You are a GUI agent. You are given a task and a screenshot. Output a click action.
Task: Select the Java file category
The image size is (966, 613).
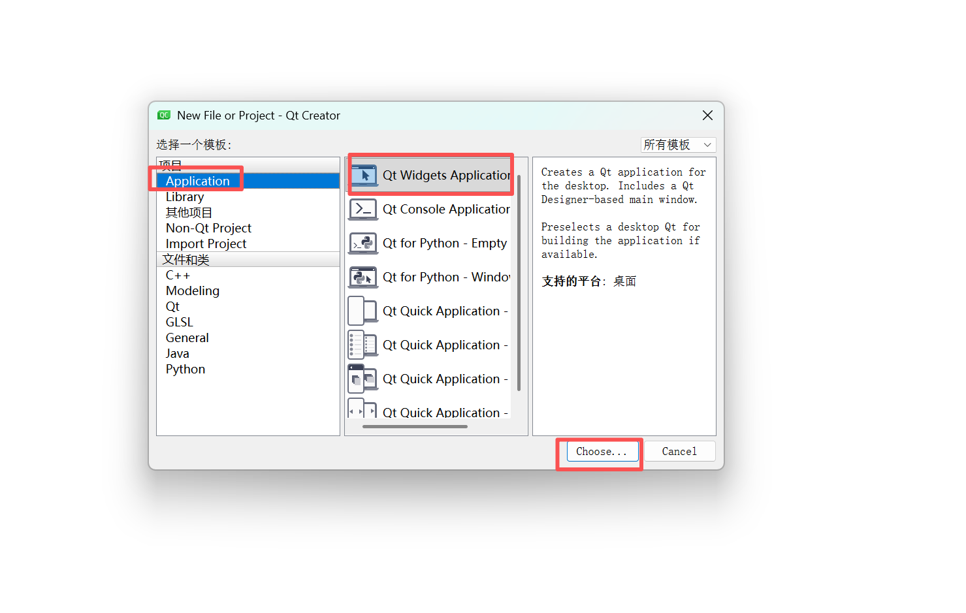click(x=248, y=353)
